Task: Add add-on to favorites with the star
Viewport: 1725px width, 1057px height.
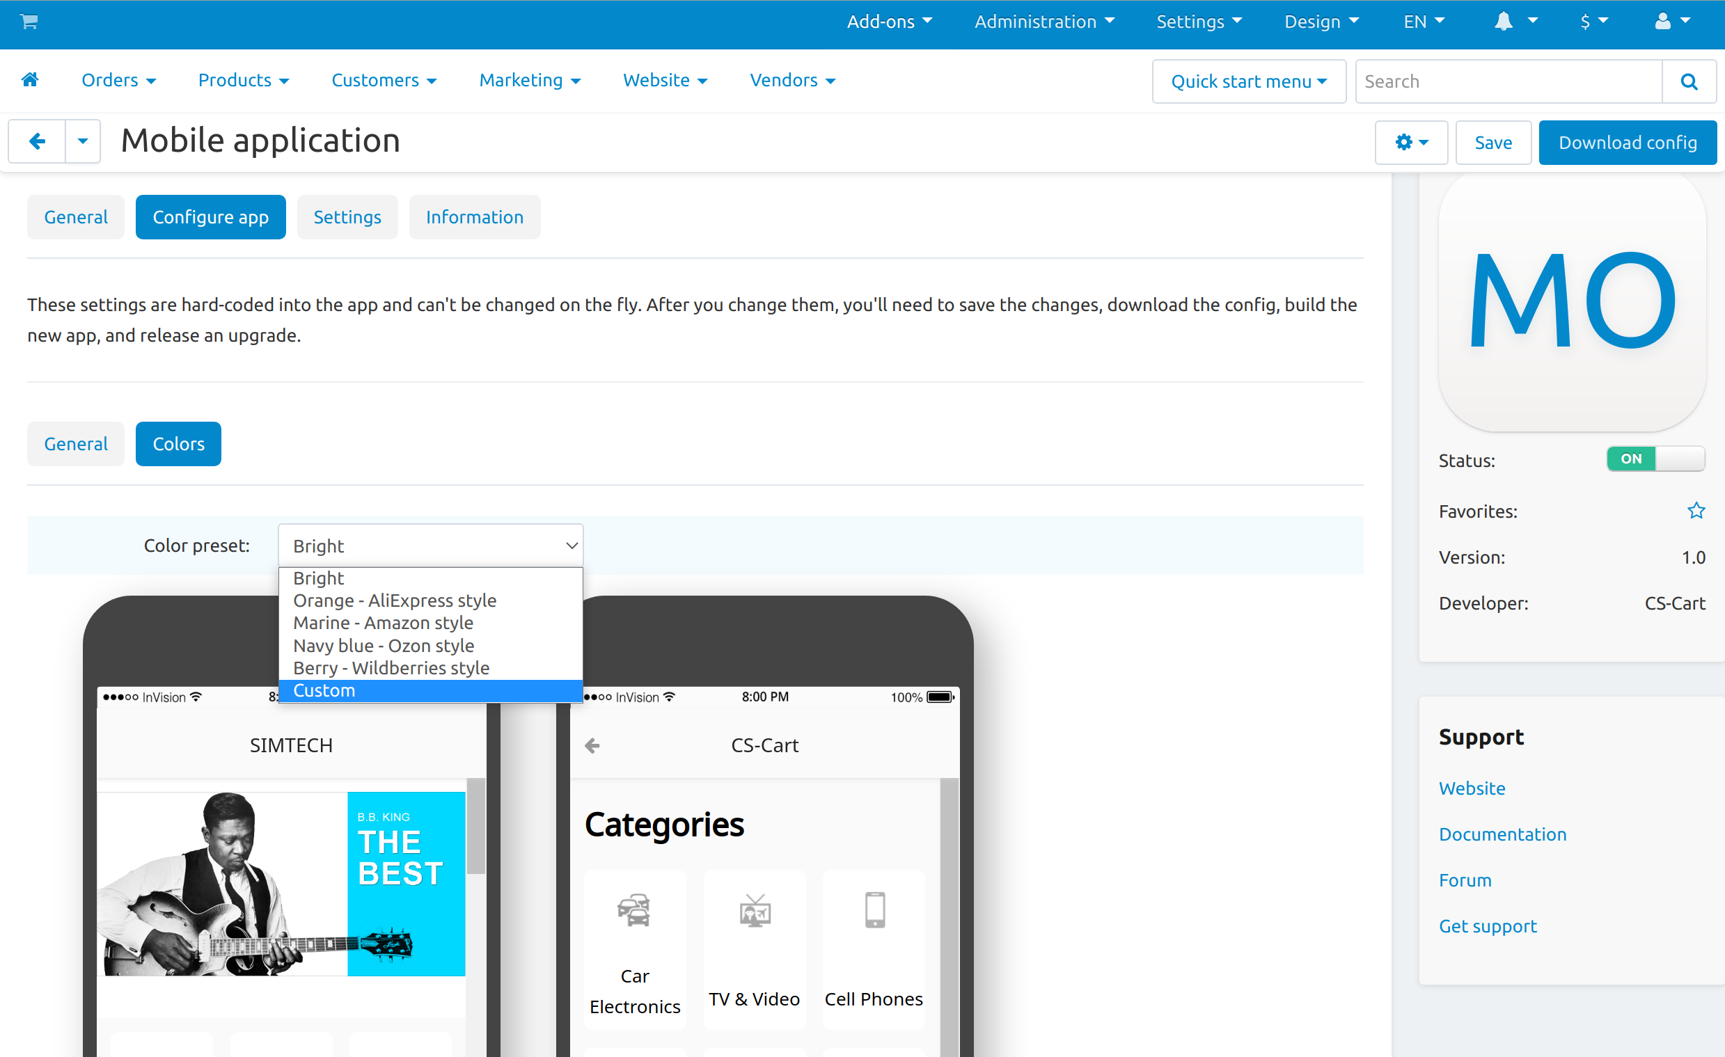Action: tap(1696, 511)
